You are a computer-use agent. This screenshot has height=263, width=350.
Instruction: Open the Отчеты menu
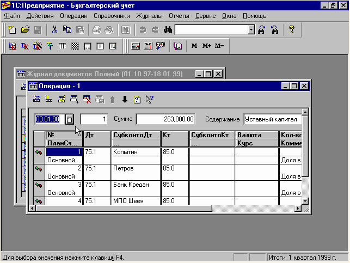click(x=179, y=16)
